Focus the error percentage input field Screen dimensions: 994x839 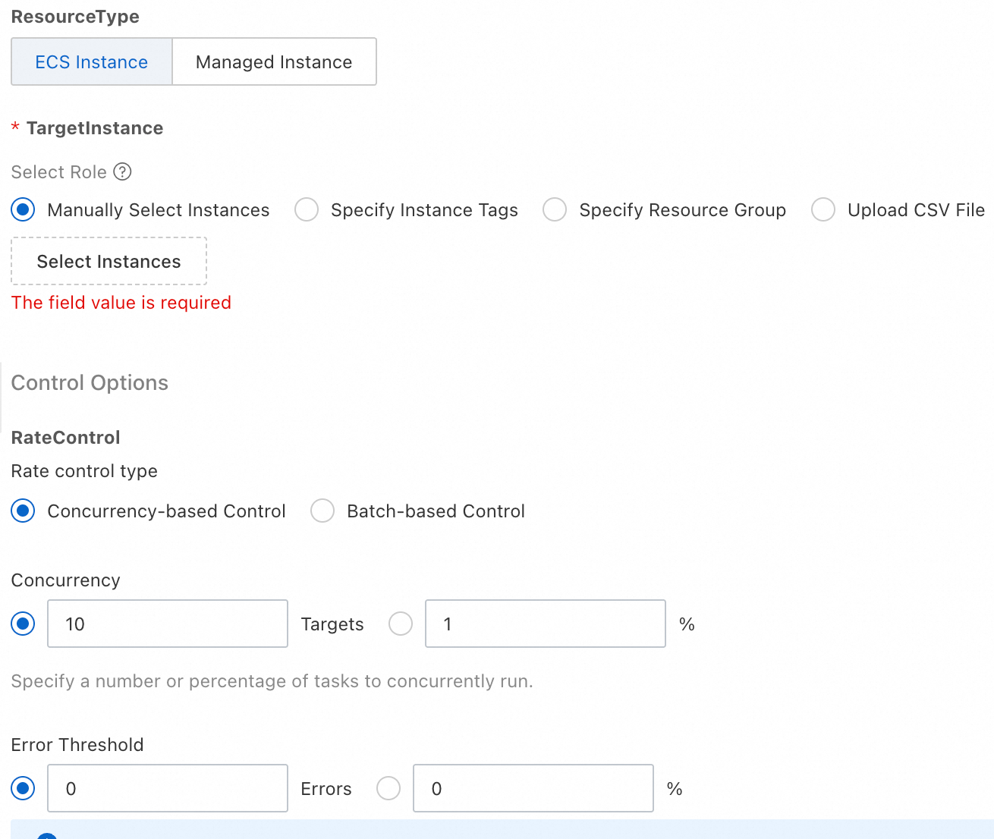pos(533,789)
